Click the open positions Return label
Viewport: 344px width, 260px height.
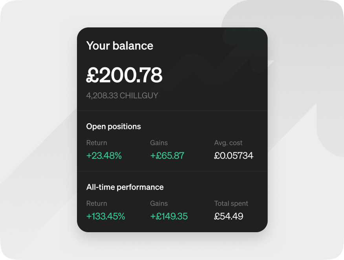(x=97, y=143)
